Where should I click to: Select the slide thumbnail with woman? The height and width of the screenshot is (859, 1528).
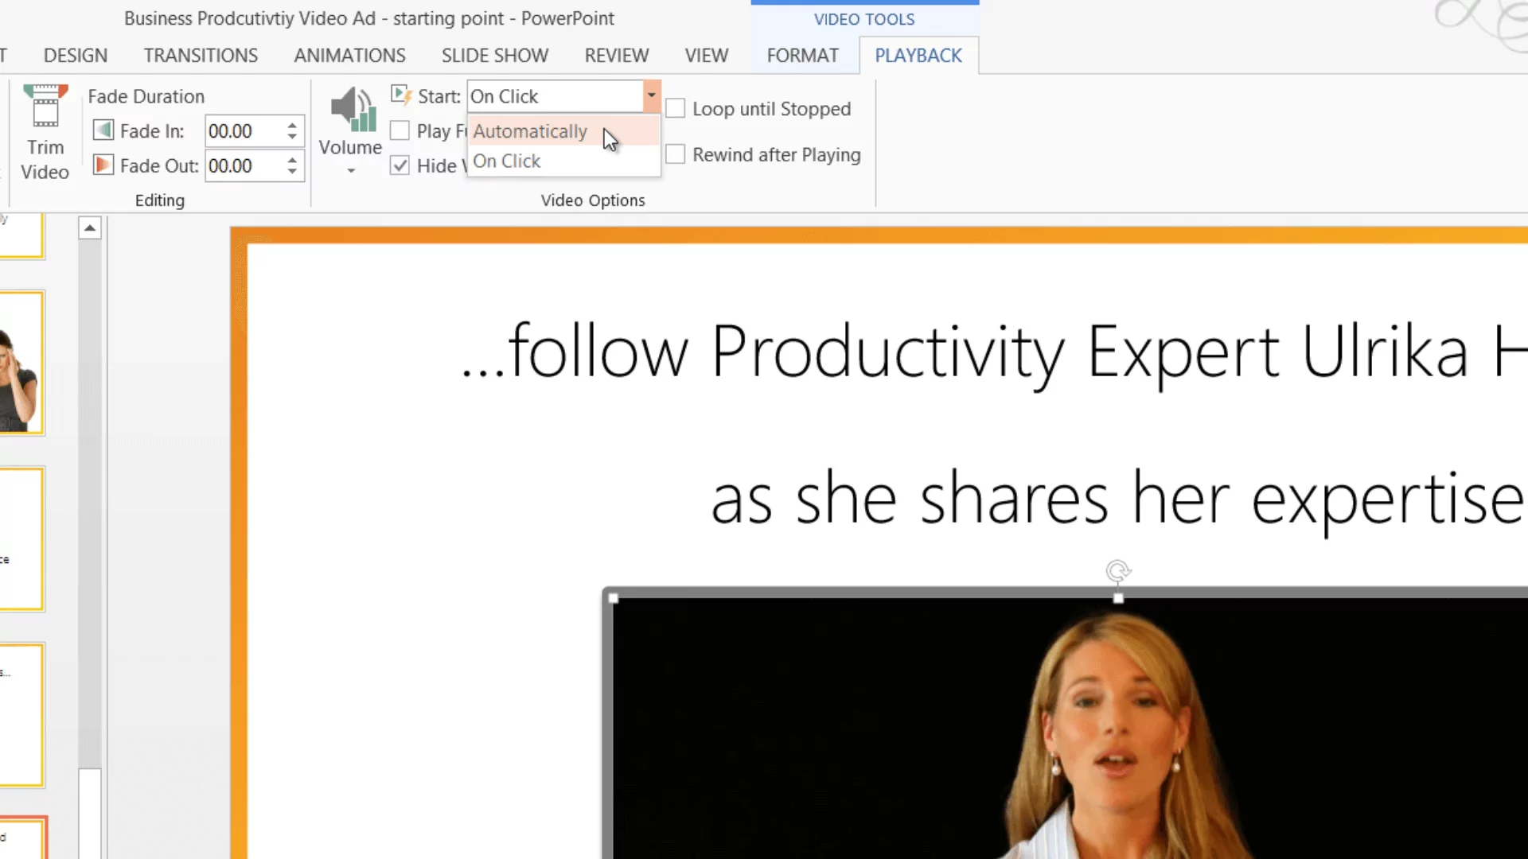coord(21,363)
